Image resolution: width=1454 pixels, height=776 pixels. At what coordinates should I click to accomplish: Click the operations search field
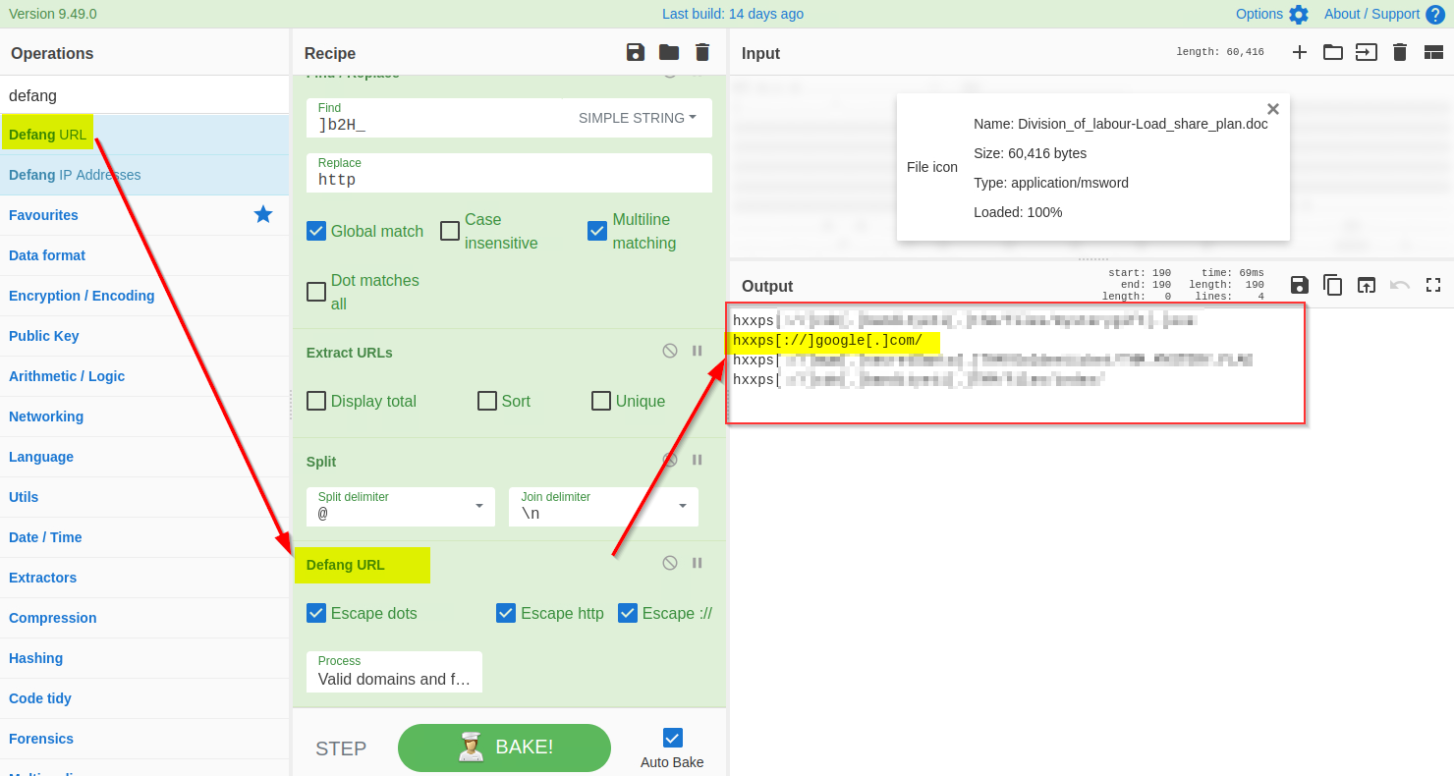coord(144,95)
